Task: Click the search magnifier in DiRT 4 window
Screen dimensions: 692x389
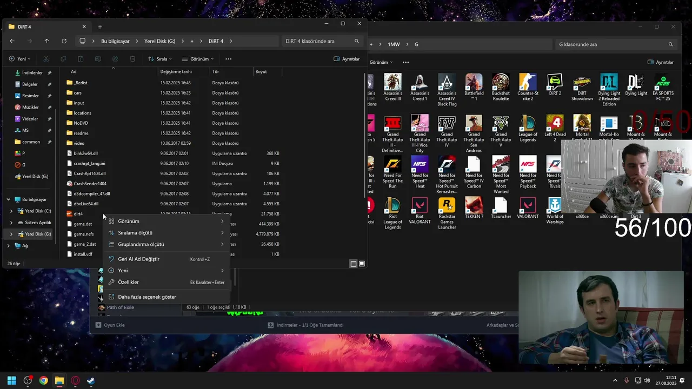Action: 357,41
